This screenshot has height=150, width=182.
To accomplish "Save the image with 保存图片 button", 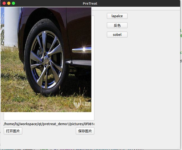I will pyautogui.click(x=85, y=131).
